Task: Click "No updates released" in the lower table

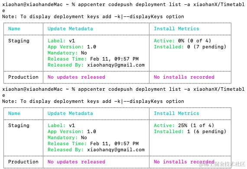Action: (76, 162)
